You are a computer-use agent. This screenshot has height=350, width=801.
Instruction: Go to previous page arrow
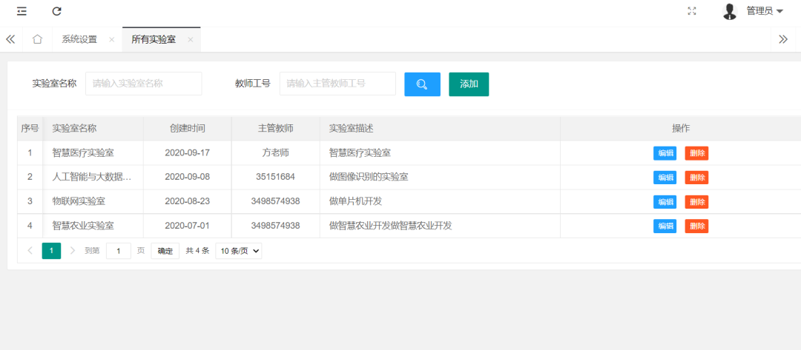coord(30,251)
